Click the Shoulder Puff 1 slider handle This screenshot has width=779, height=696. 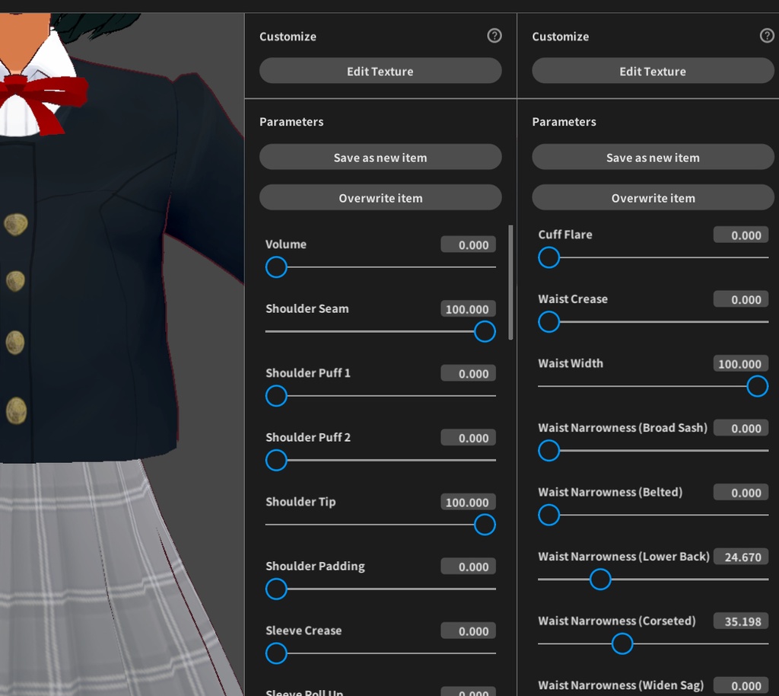pos(276,396)
